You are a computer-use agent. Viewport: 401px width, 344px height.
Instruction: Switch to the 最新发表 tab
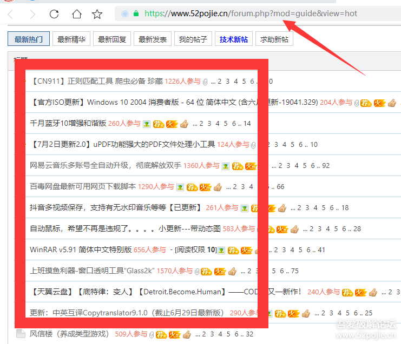[153, 39]
